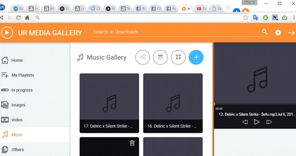This screenshot has width=296, height=156.
Task: Click the search magnifier in orange header
Action: [265, 32]
